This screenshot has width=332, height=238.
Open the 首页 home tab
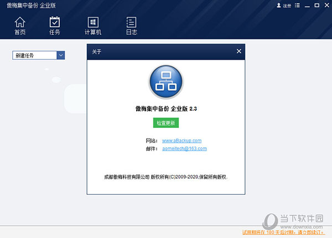(20, 26)
